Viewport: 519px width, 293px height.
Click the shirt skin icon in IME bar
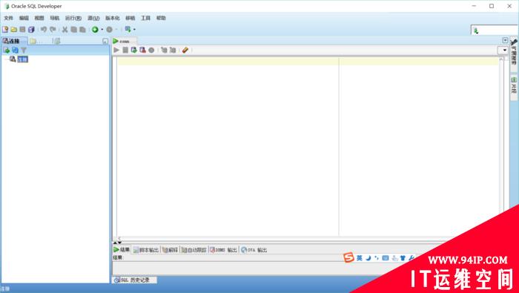pyautogui.click(x=403, y=258)
